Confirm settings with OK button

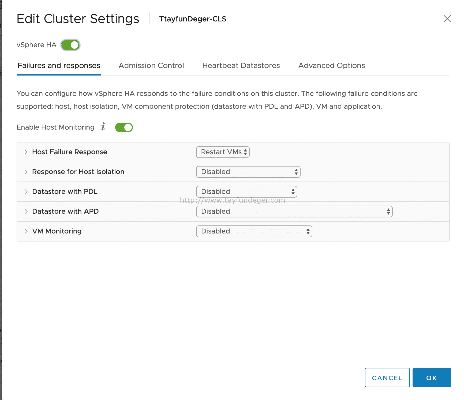point(432,378)
